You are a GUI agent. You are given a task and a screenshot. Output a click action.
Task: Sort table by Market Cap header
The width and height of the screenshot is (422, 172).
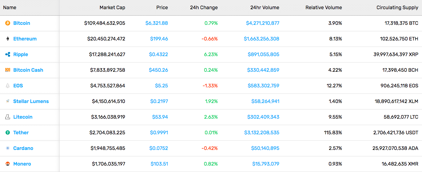click(x=112, y=7)
